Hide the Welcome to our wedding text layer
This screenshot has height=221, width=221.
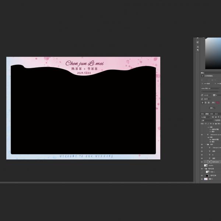point(202,135)
